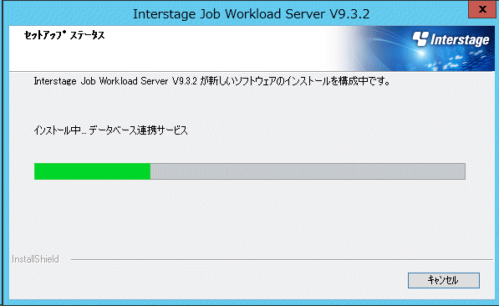Click the right end of the progress bar
The width and height of the screenshot is (499, 306).
pos(463,171)
